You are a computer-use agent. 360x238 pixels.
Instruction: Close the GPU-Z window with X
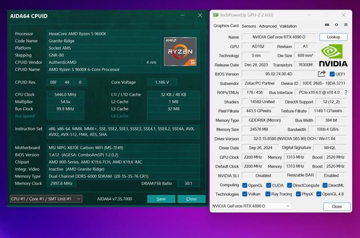point(344,15)
